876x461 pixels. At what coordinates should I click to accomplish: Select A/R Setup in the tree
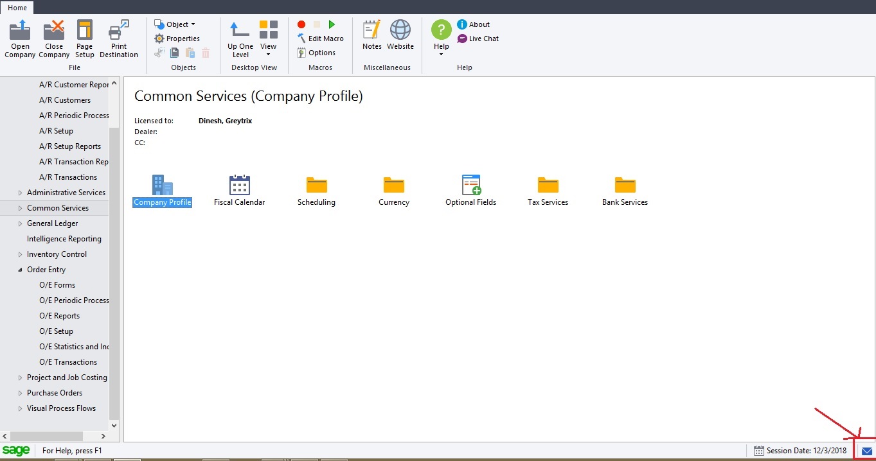pyautogui.click(x=56, y=131)
